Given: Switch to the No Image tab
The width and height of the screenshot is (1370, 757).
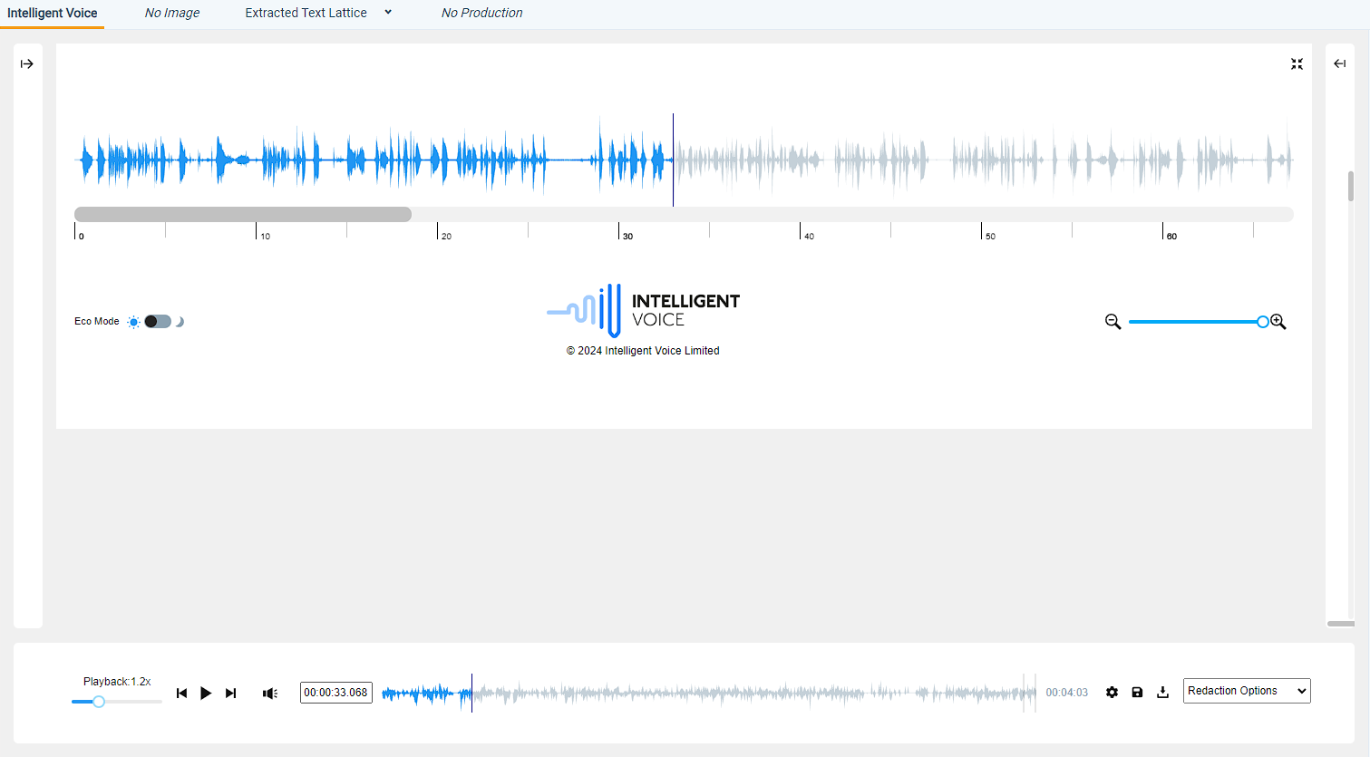Looking at the screenshot, I should point(172,13).
